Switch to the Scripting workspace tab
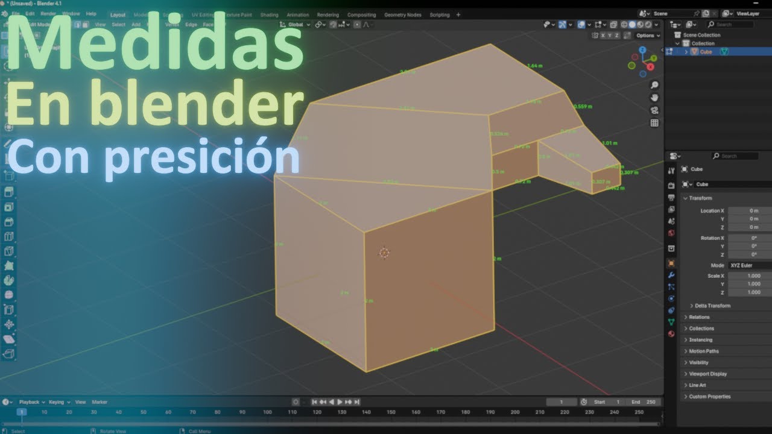This screenshot has width=772, height=434. (439, 14)
